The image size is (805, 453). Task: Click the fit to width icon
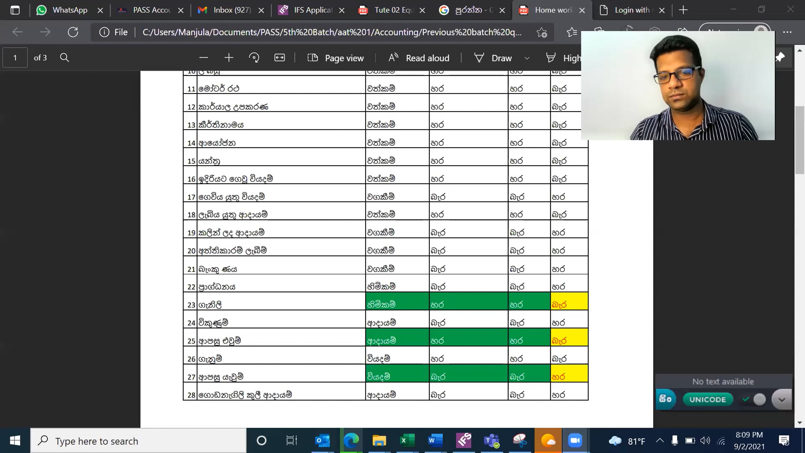click(279, 58)
